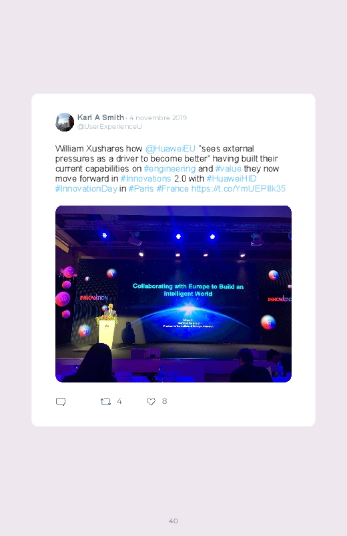Viewport: 347px width, 536px height.
Task: Open the t.co/YmUEPIlk35 link
Action: tap(238, 189)
